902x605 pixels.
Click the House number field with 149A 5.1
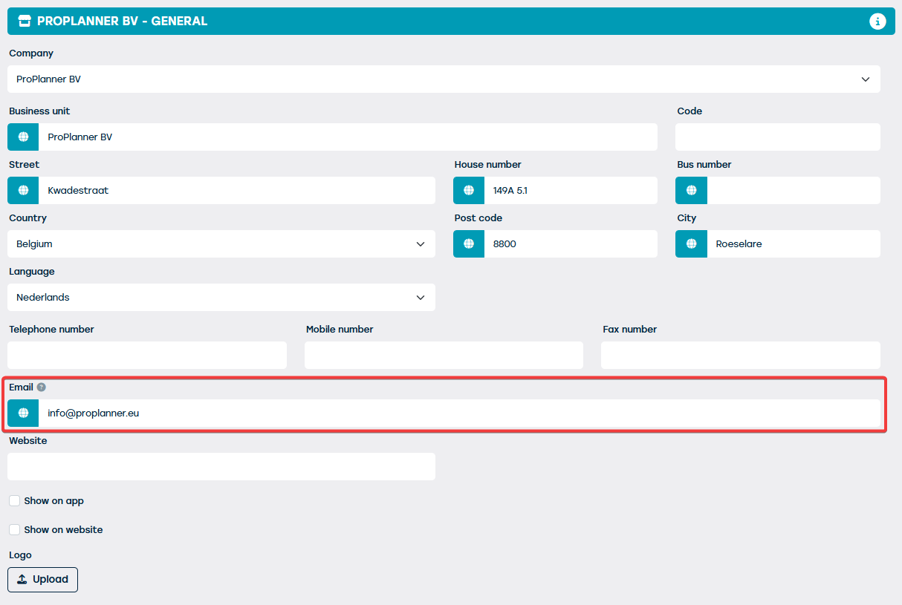[x=571, y=191]
